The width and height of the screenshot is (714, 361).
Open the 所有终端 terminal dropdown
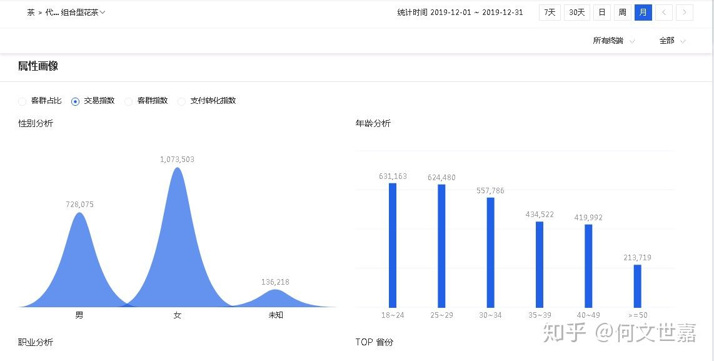pyautogui.click(x=613, y=41)
